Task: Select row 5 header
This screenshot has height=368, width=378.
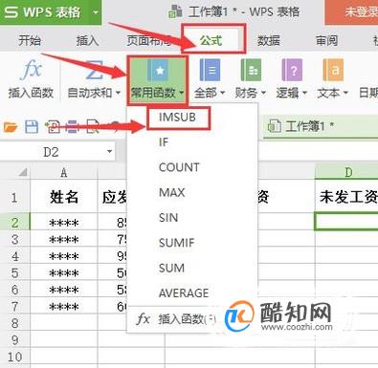Action: (14, 272)
